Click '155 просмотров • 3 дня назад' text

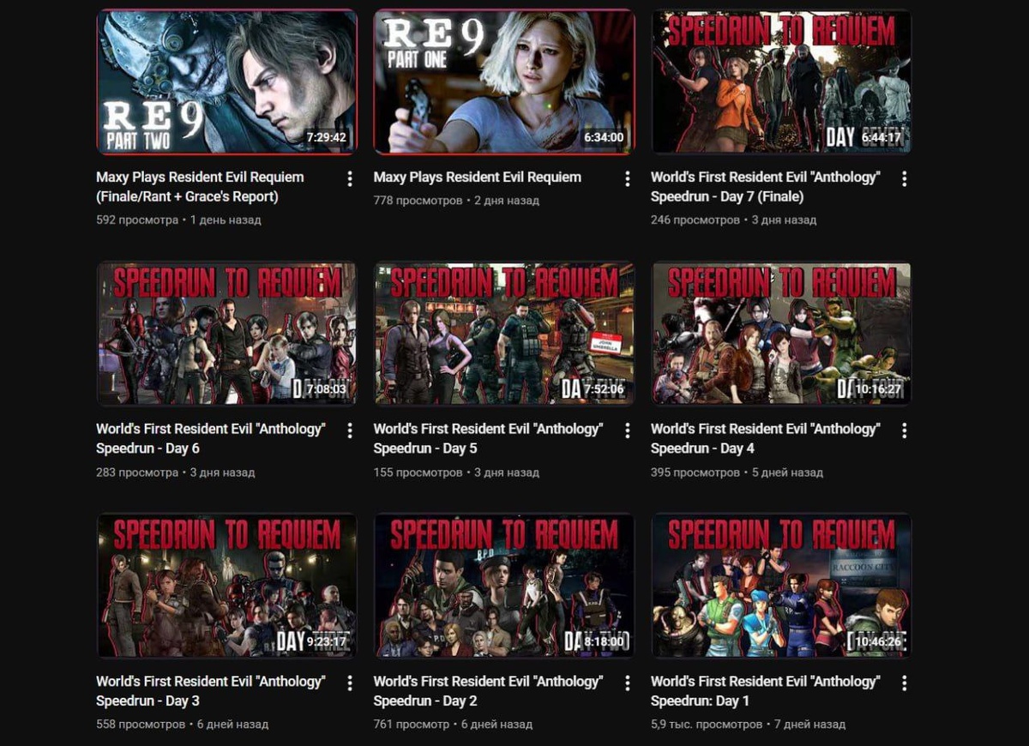pos(456,472)
